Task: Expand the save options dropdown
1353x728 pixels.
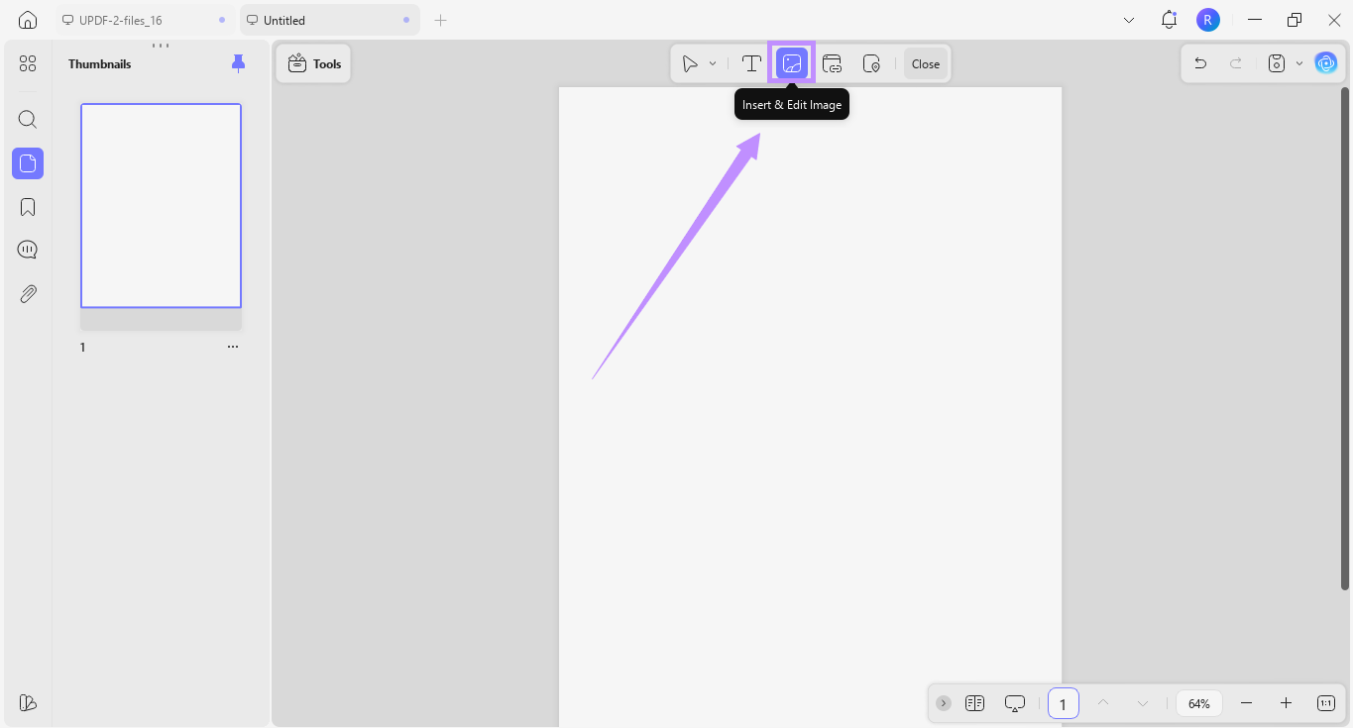Action: [x=1299, y=62]
